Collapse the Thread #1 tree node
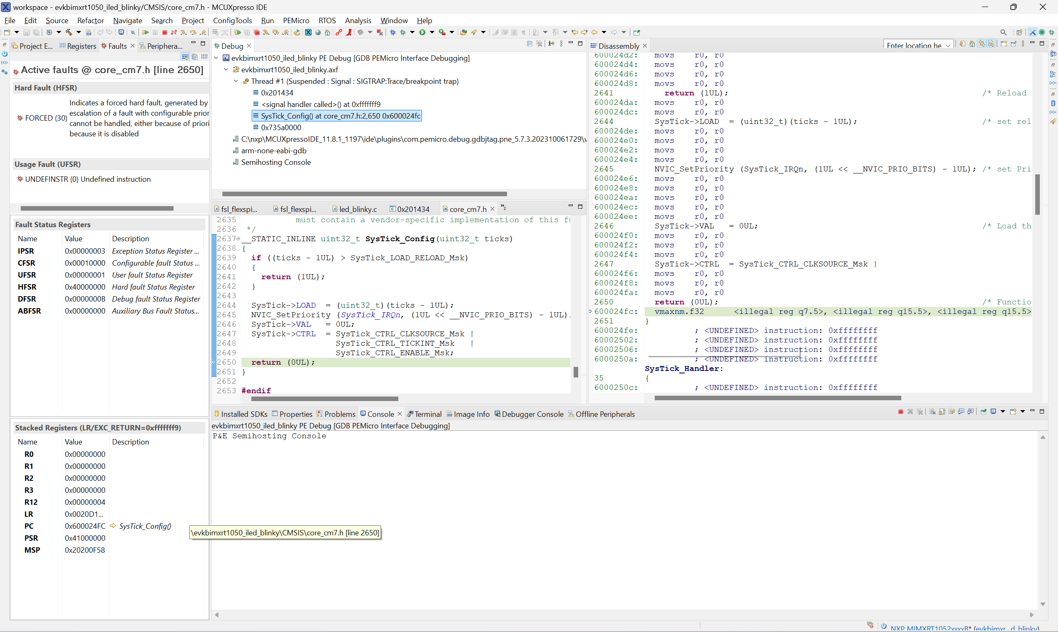The width and height of the screenshot is (1058, 632). pos(236,81)
